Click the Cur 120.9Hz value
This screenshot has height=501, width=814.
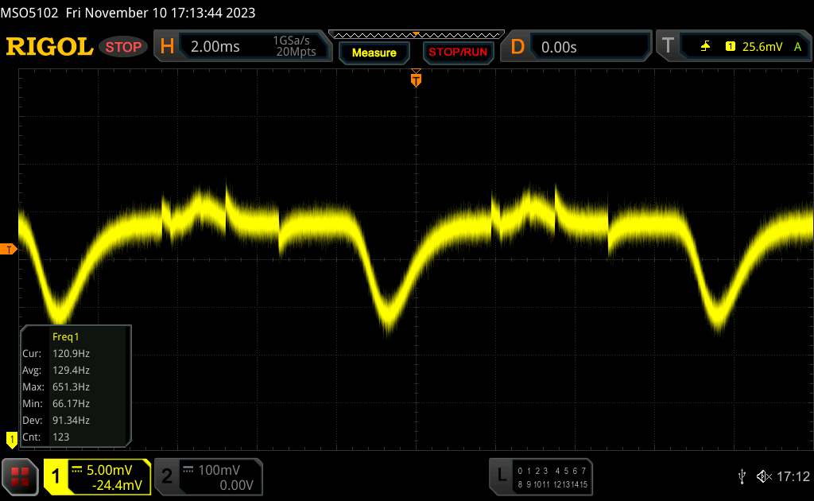[71, 354]
